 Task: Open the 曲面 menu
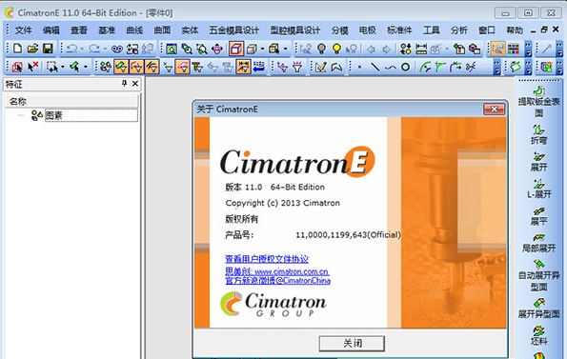162,30
